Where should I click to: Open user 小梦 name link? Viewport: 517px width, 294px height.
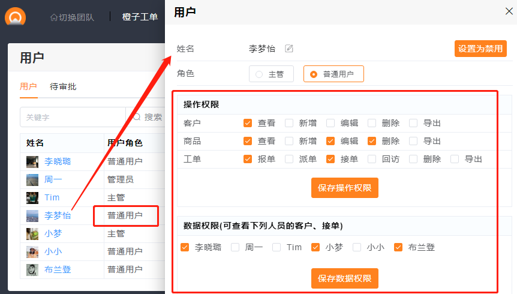pyautogui.click(x=53, y=233)
